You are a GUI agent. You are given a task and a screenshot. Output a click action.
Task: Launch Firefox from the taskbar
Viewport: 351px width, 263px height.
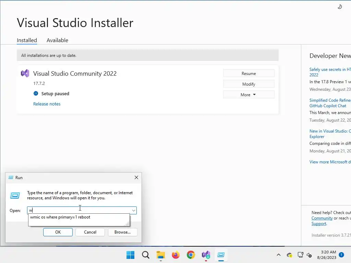point(176,255)
